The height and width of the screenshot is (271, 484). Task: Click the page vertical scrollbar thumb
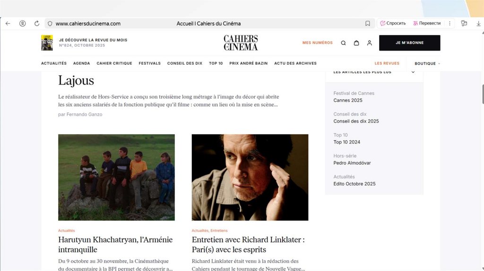click(483, 94)
